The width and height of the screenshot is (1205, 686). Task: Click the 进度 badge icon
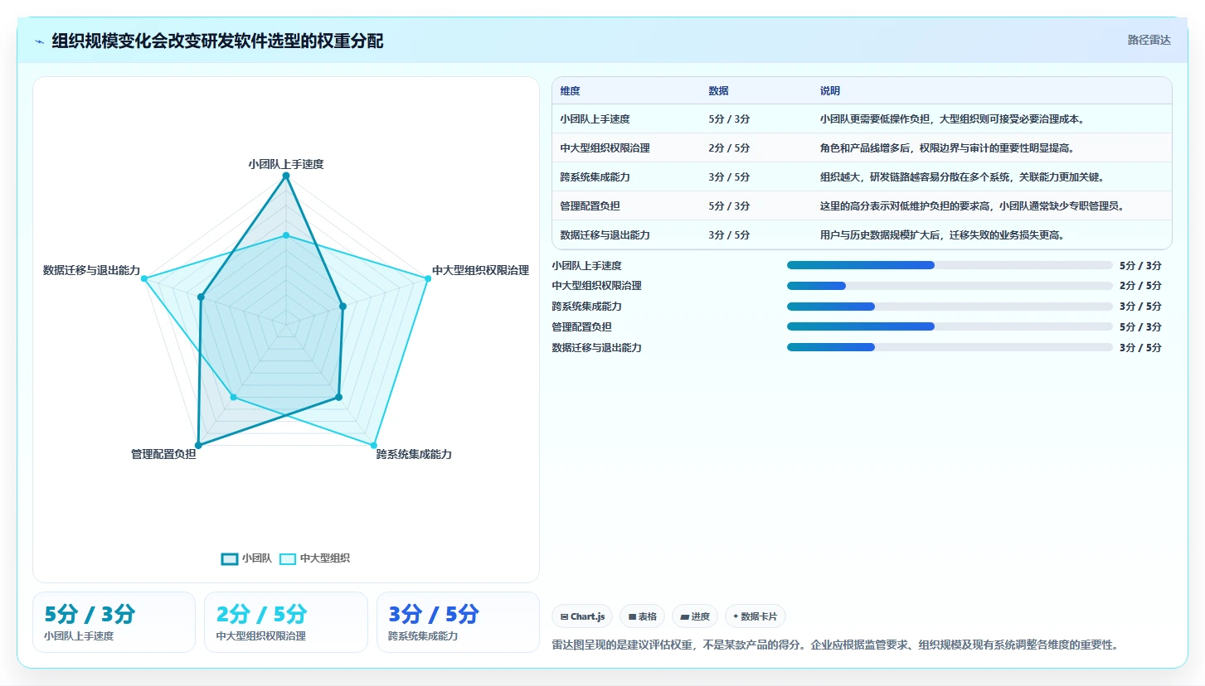[684, 616]
